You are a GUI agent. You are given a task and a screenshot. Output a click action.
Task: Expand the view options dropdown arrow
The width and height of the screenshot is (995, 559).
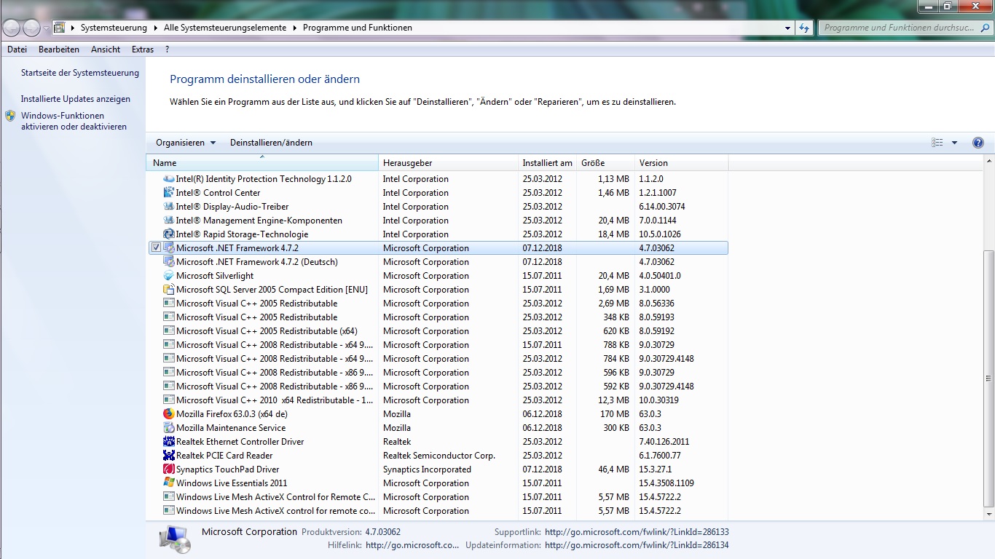(954, 143)
